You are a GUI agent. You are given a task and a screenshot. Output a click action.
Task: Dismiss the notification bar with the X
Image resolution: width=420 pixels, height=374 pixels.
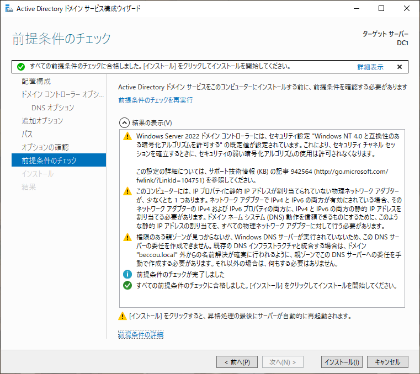pyautogui.click(x=399, y=67)
